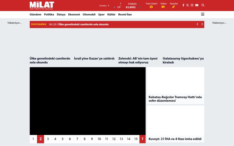Open Dünya section
Viewport: 234px width, 146px height.
pos(61,15)
